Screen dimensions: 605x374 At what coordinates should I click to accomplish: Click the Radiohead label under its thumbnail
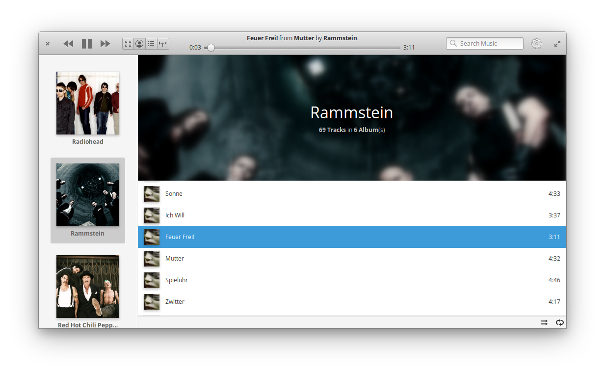click(x=88, y=142)
